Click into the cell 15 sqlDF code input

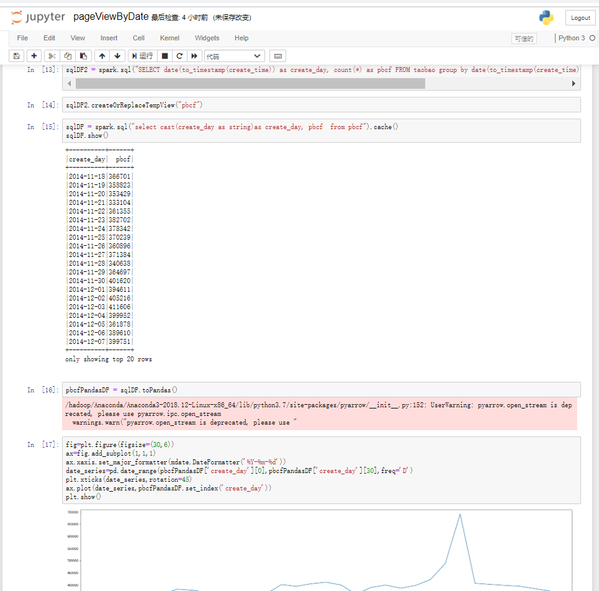[322, 130]
